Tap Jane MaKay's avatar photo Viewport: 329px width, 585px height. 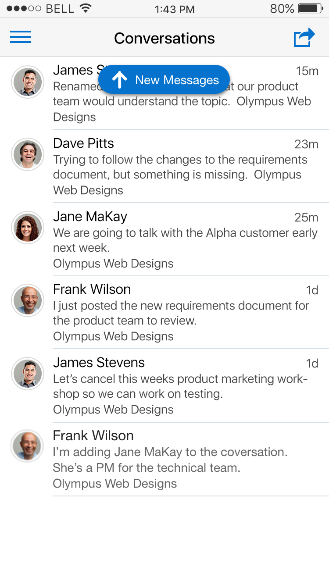[x=28, y=228]
